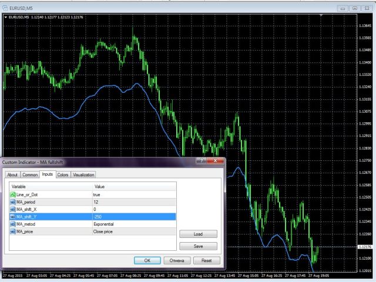Screen dimensions: 376x282
Task: Click the icon beside MA_period variable
Action: coord(12,202)
